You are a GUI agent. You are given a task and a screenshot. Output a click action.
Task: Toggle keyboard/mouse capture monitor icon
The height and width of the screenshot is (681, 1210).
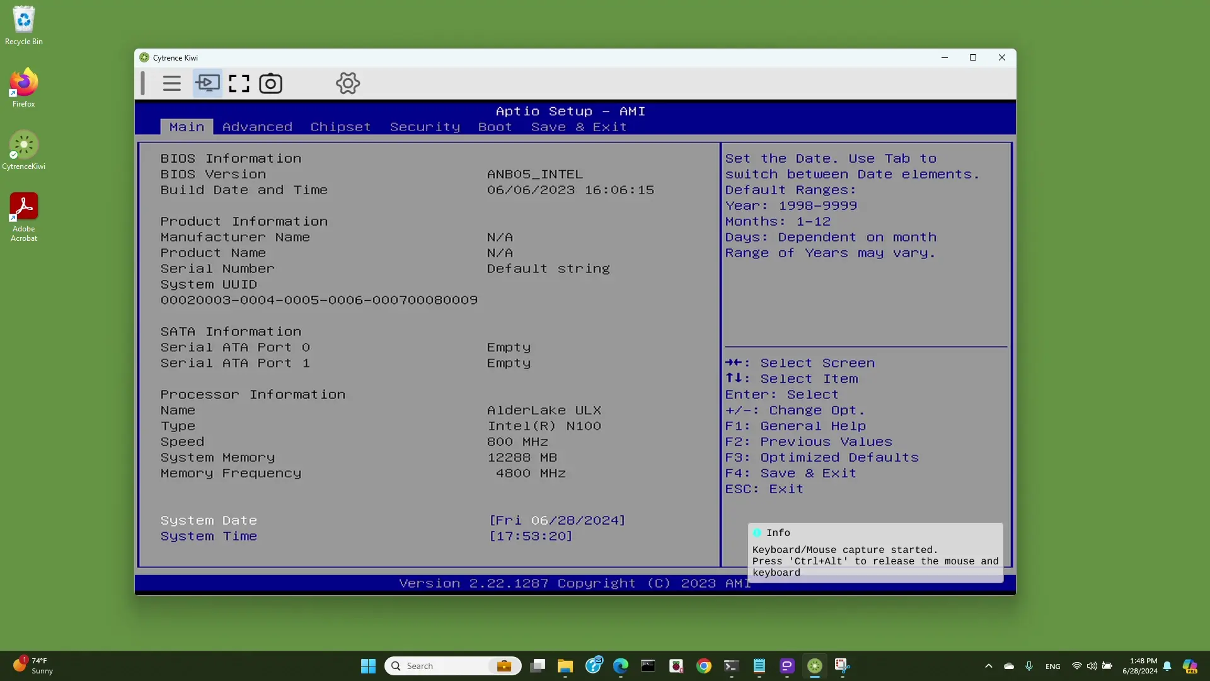207,83
